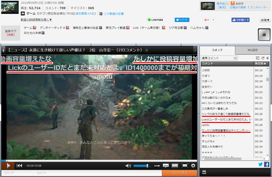Jump back to start with the rewind button
The width and height of the screenshot is (272, 177).
click(x=19, y=166)
